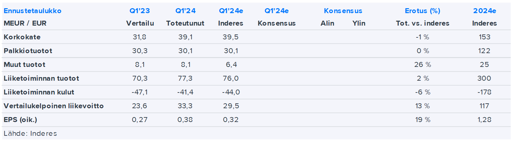Click the Korkokate row label

coord(22,37)
